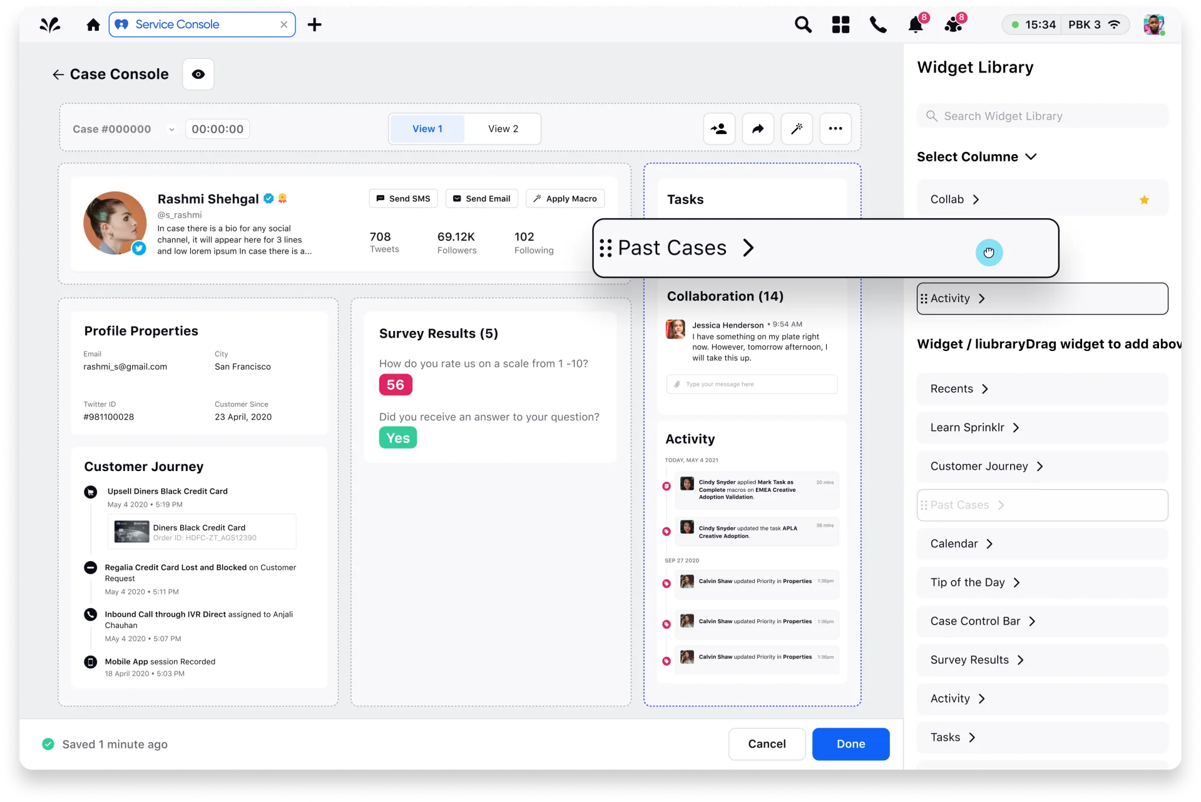The image size is (1201, 802).
Task: Add a new tab with plus icon
Action: [x=314, y=25]
